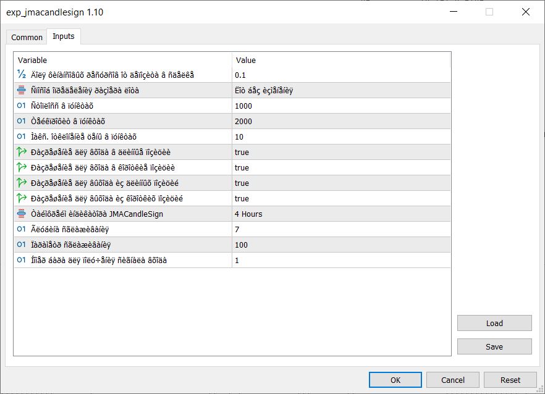This screenshot has width=545, height=394.
Task: Click the first green boolean arrow icon
Action: (x=22, y=151)
